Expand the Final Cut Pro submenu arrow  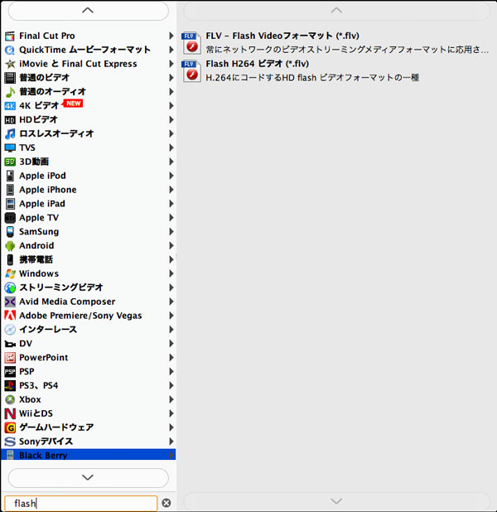tap(171, 36)
